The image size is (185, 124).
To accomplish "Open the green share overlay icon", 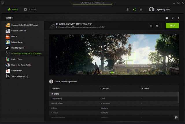I will coord(134,10).
